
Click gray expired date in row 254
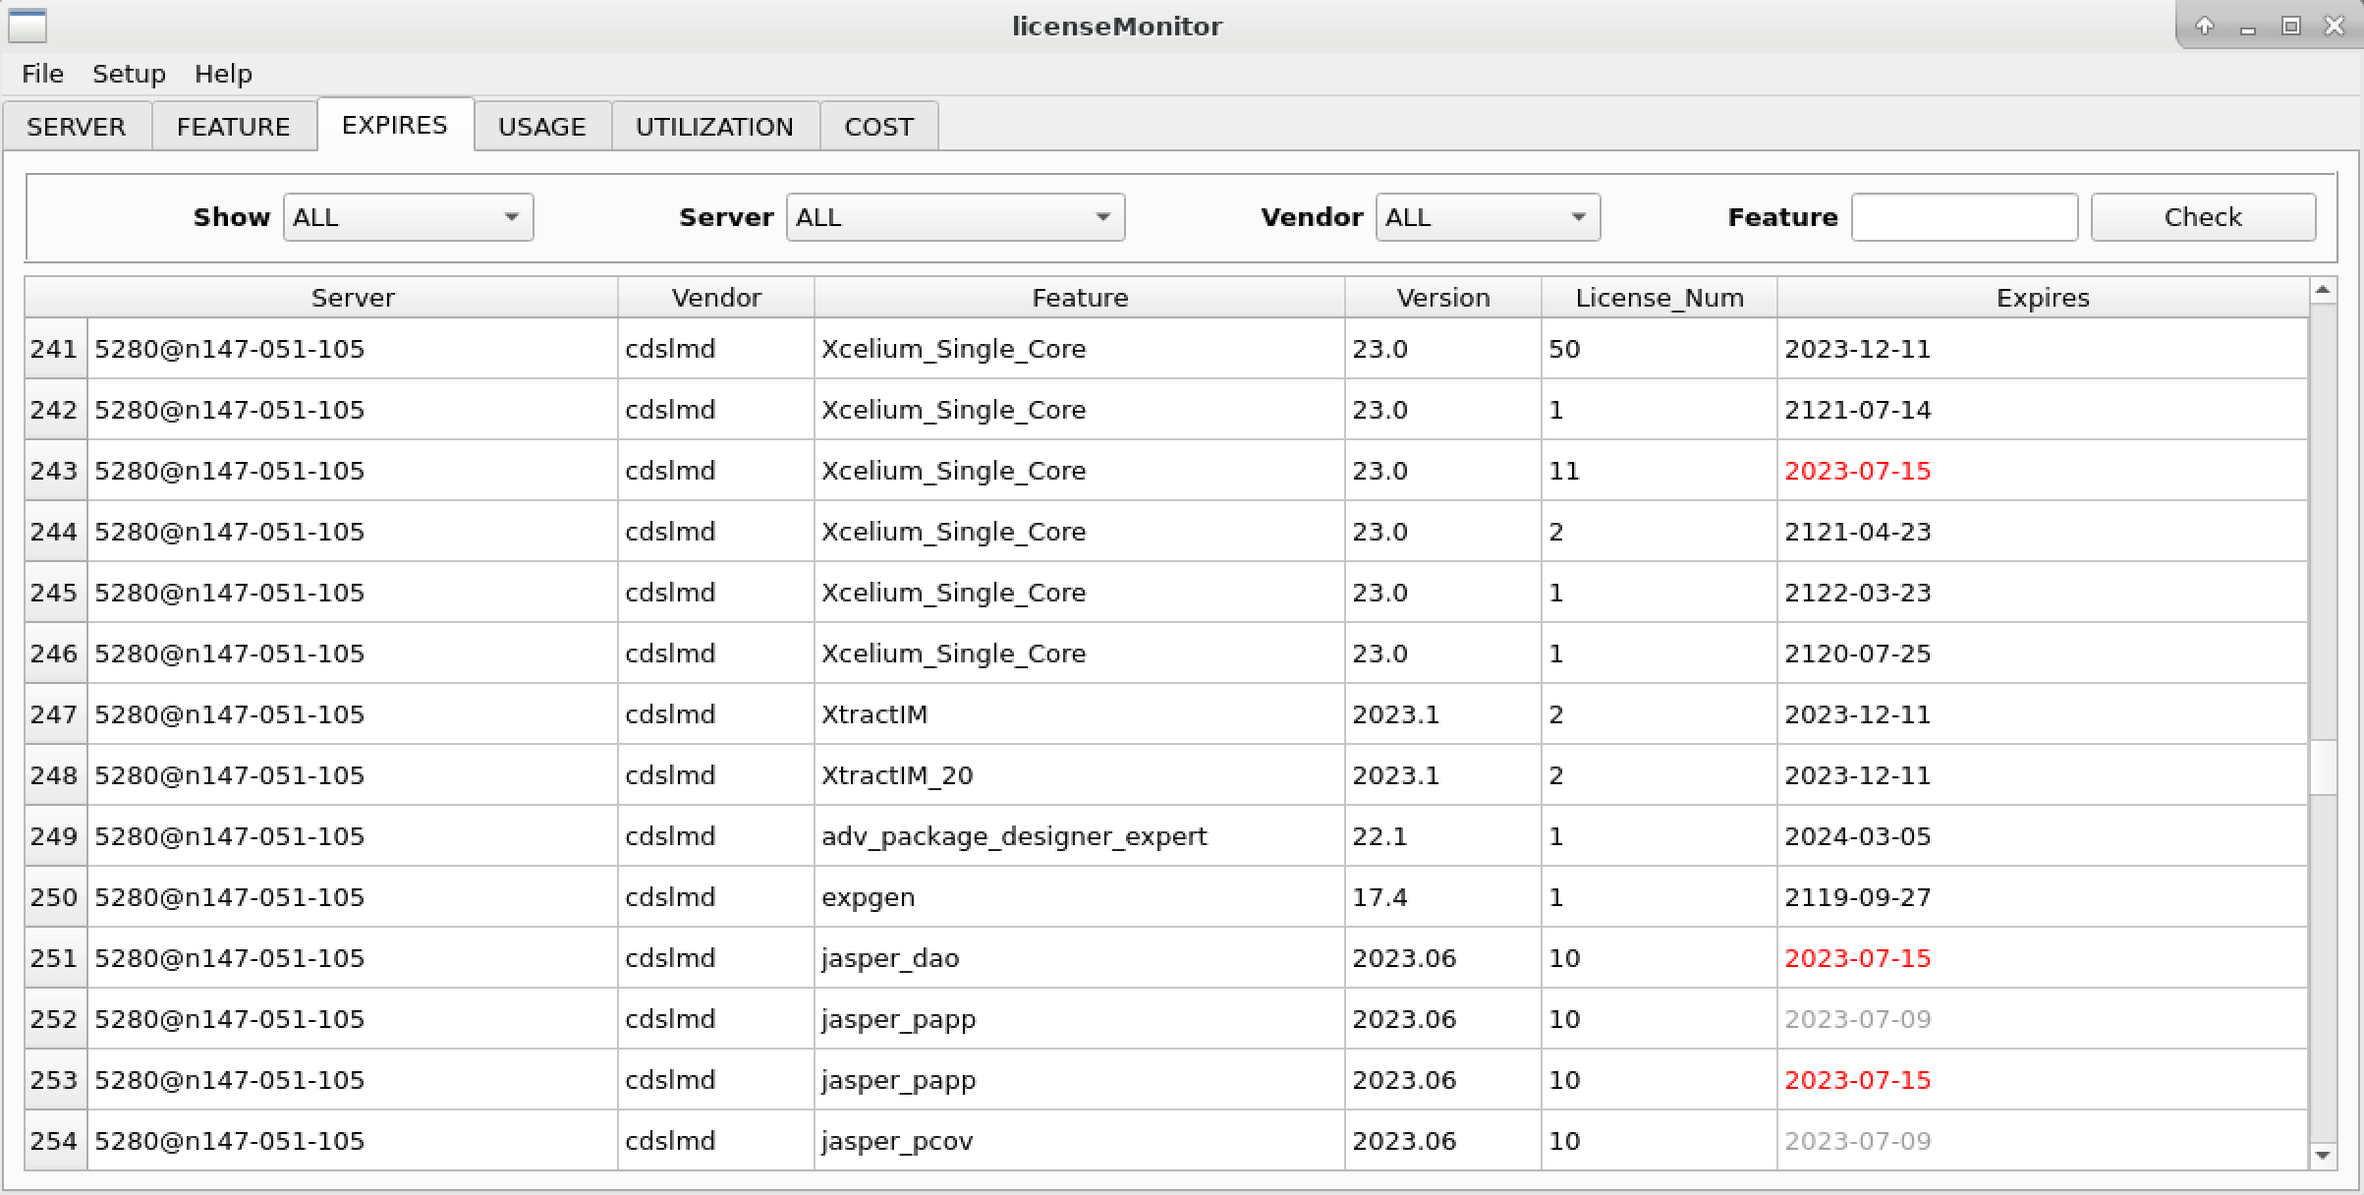click(2043, 1141)
